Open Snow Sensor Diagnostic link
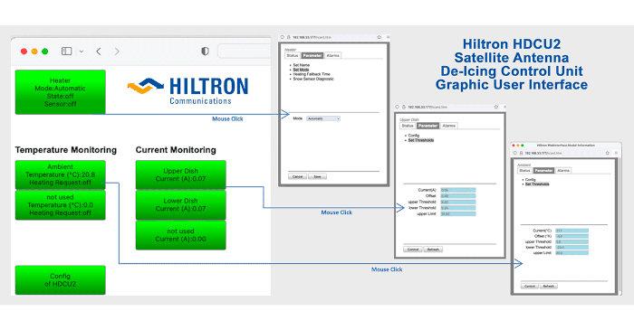 coord(313,79)
